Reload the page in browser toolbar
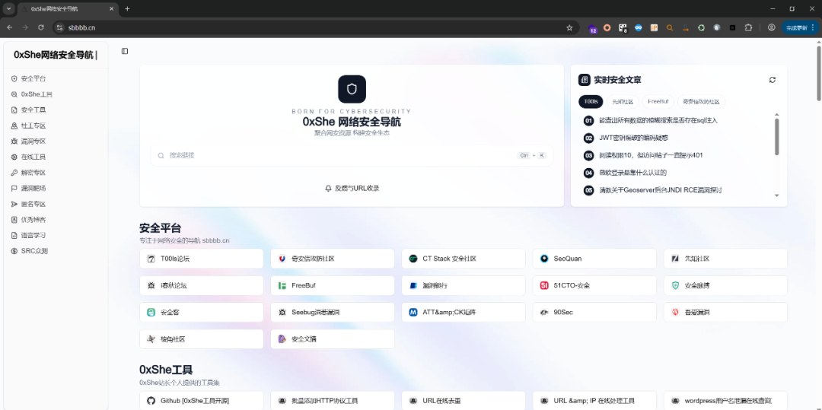822x410 pixels. click(x=41, y=27)
